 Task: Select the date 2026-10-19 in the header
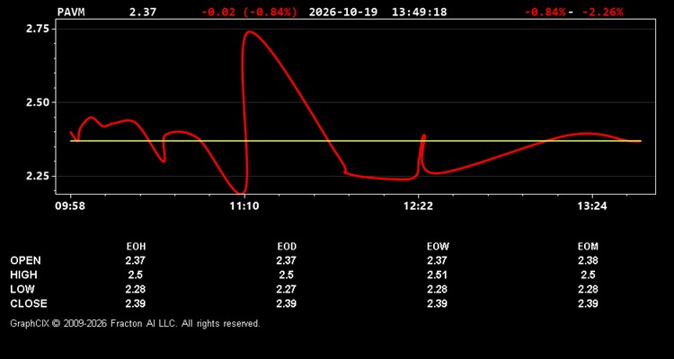[343, 12]
